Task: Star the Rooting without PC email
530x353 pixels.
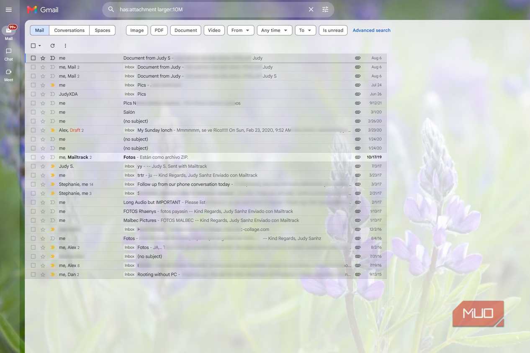Action: [x=43, y=274]
